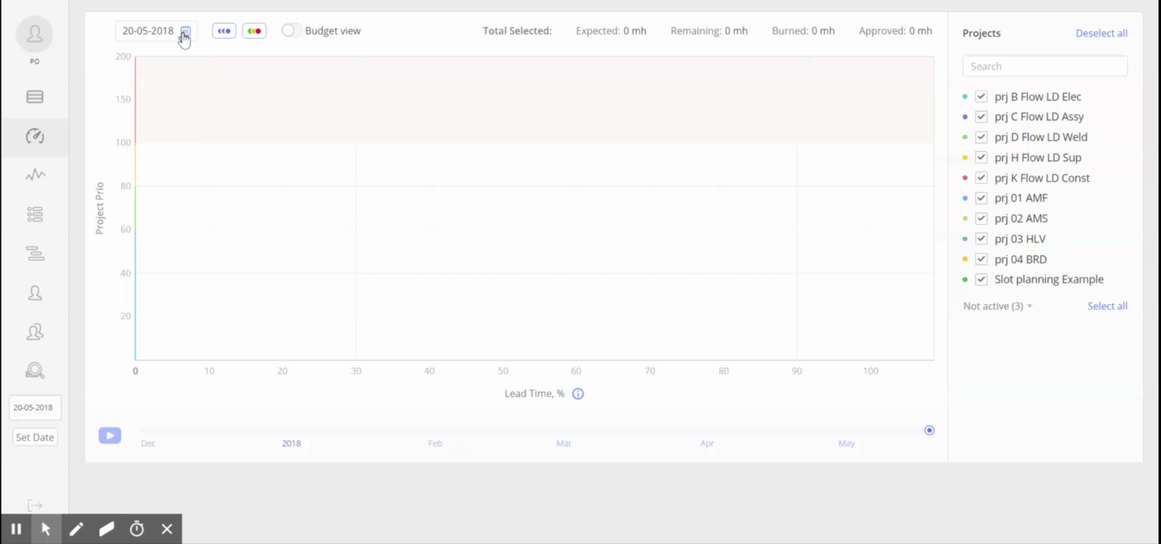The image size is (1161, 544).
Task: Click the Deselect all link in Projects panel
Action: click(x=1101, y=33)
